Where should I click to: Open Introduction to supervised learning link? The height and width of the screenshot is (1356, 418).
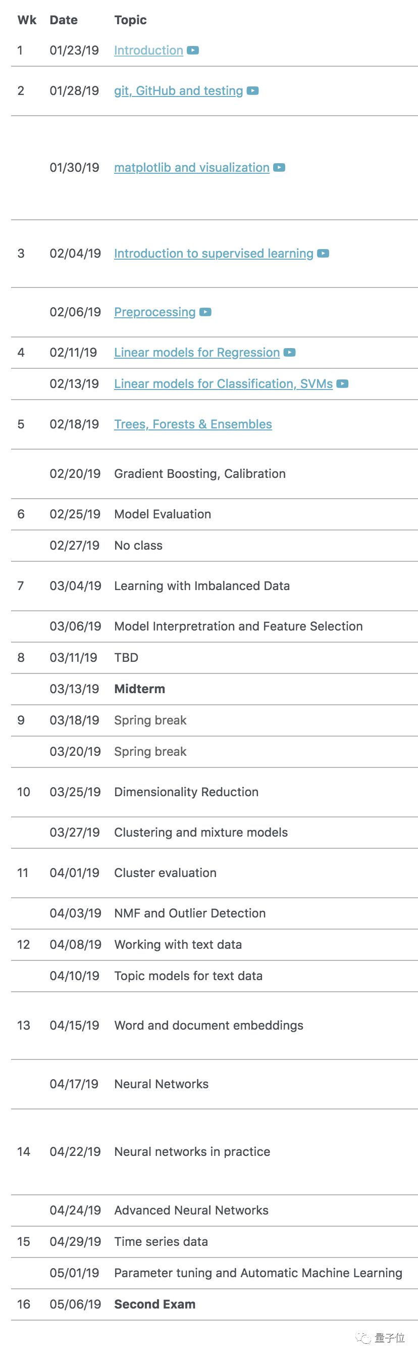pyautogui.click(x=214, y=254)
